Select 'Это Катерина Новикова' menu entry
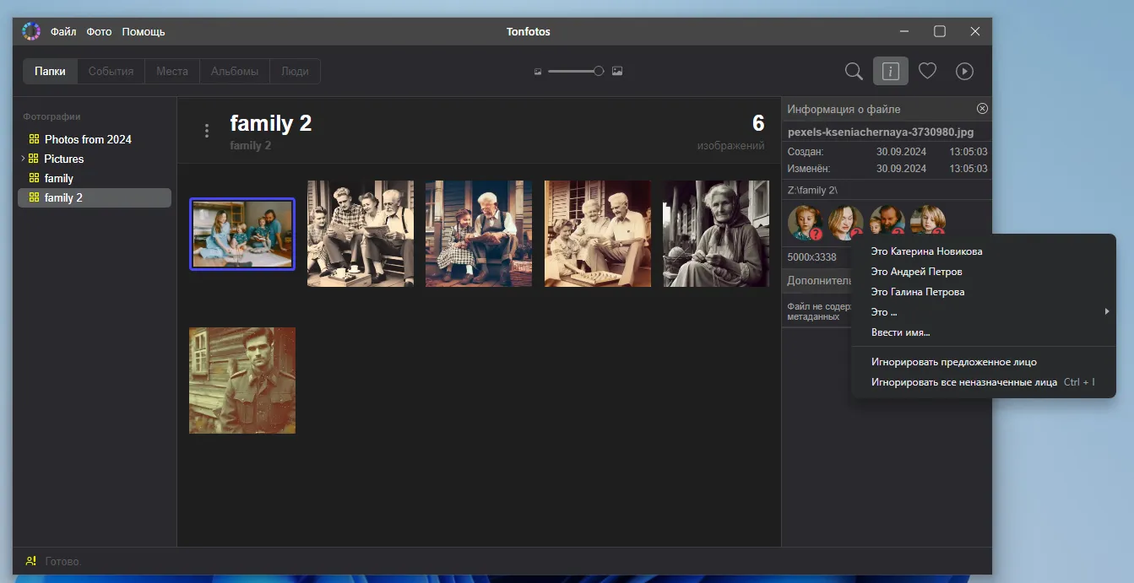Viewport: 1134px width, 583px height. 926,251
